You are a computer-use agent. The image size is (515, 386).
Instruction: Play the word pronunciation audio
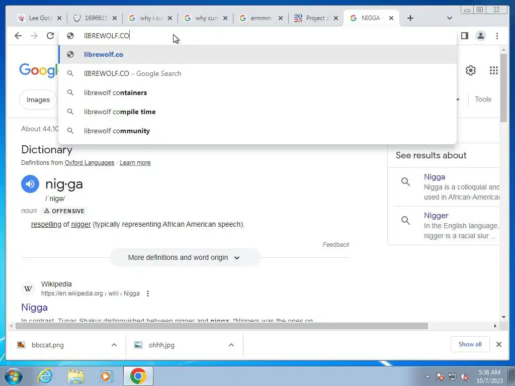click(x=30, y=184)
